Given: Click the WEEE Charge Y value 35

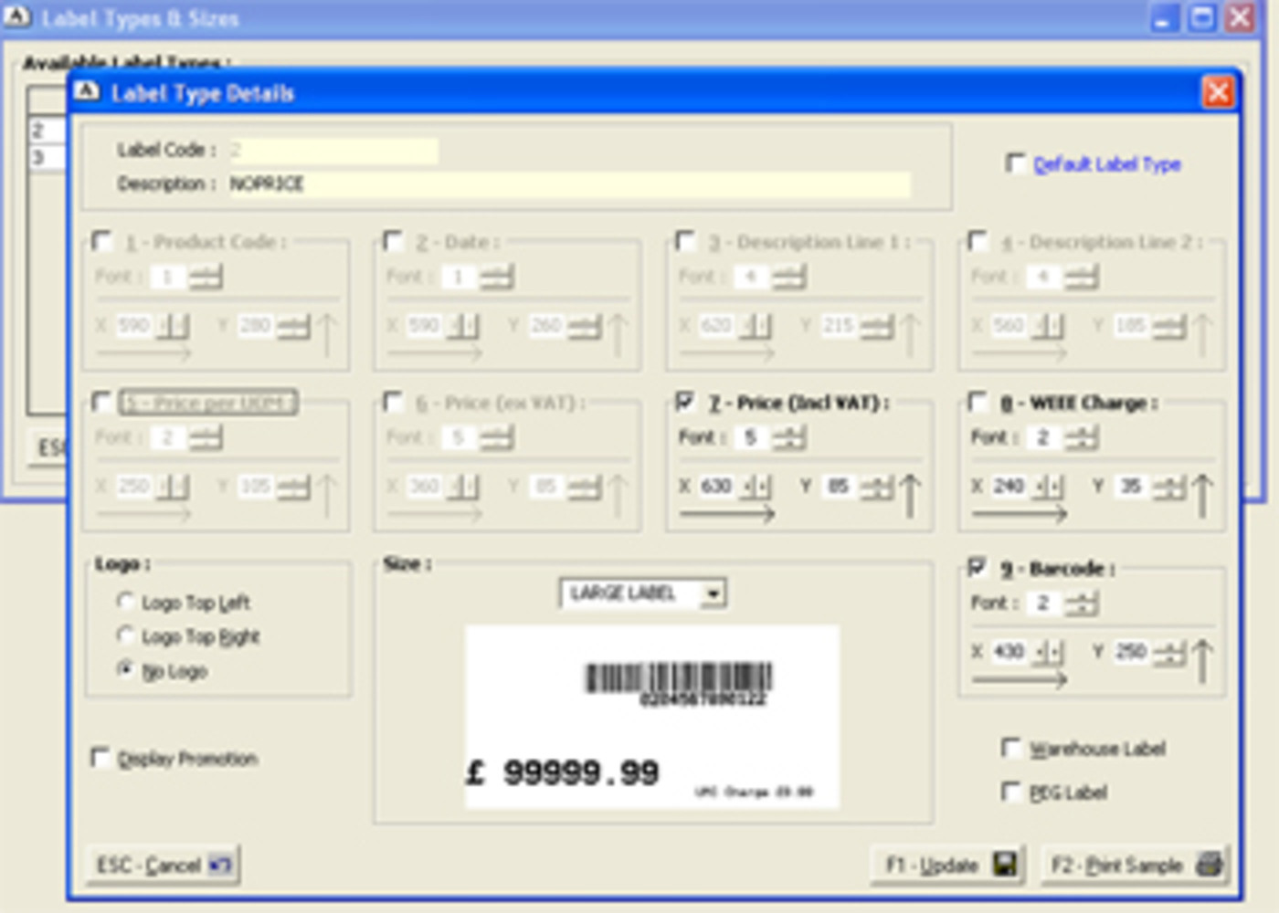Looking at the screenshot, I should [x=1132, y=487].
